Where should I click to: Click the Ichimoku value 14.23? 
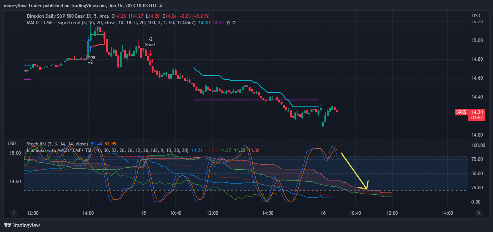[240, 150]
